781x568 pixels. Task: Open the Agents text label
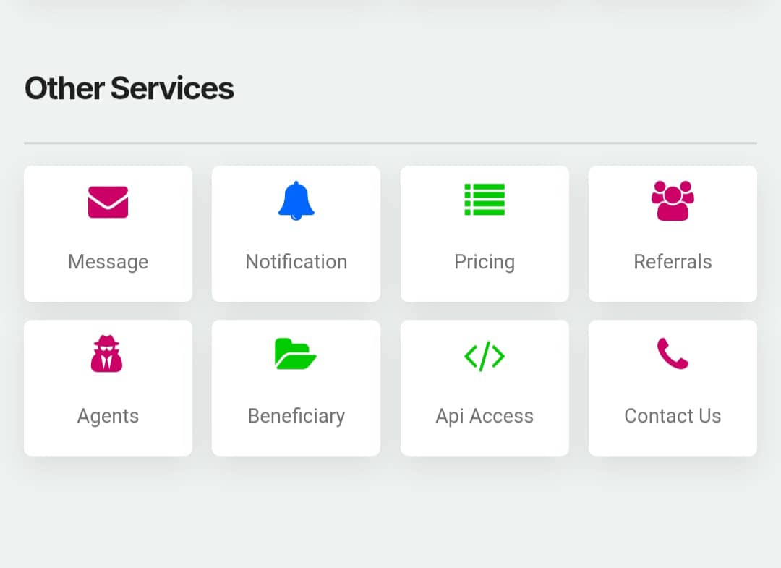[108, 416]
